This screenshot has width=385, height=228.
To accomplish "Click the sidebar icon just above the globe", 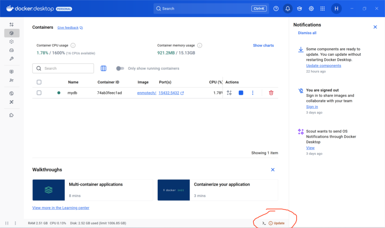I will 11,80.
